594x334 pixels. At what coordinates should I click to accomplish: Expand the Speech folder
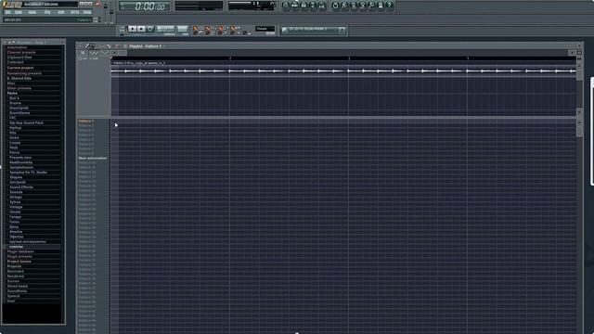tap(13, 296)
